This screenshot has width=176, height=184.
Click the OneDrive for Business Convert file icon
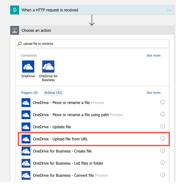[26, 175]
